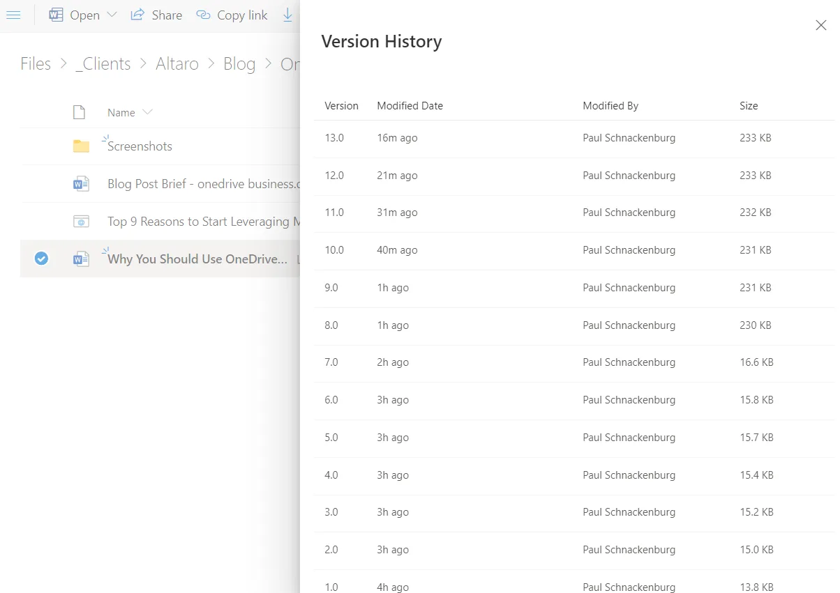Click the 13.8 KB size cell

[x=756, y=587]
